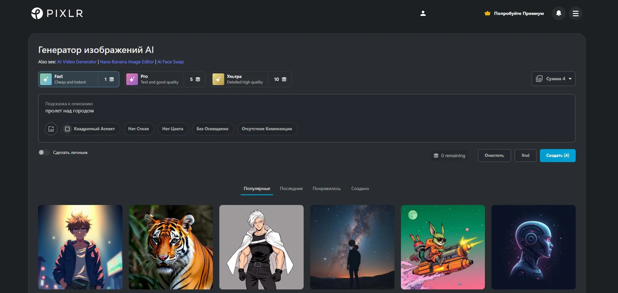Select the Ультра generation mode
Screen dimensions: 618x293
251,79
